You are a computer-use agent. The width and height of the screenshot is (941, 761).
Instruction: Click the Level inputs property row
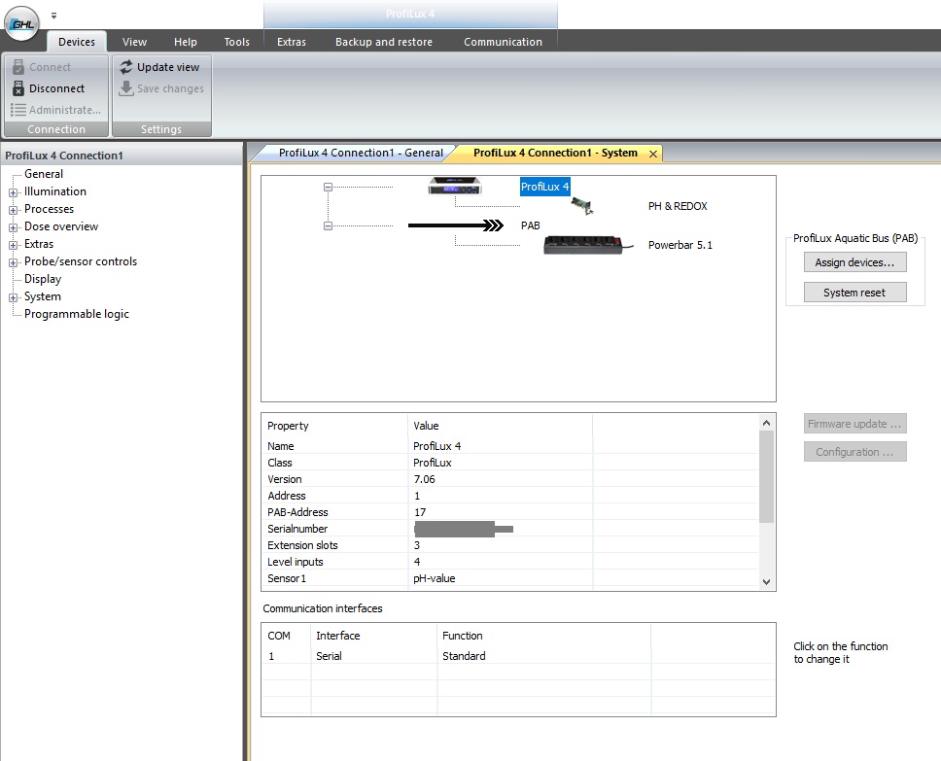tap(510, 562)
